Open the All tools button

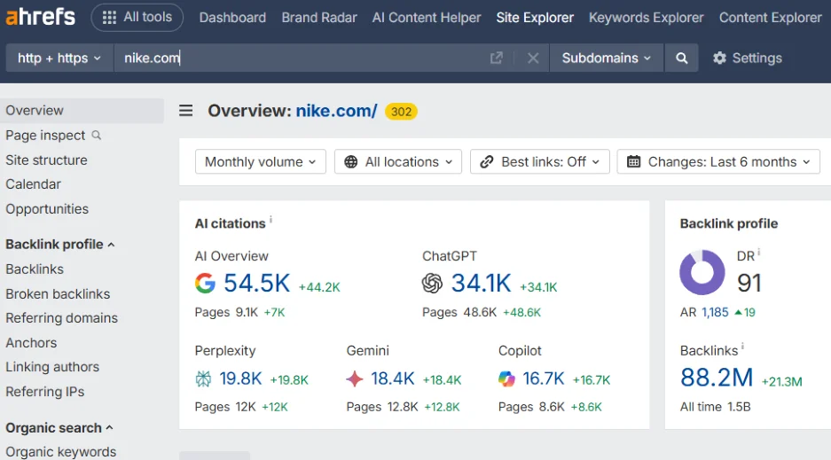[x=137, y=18]
